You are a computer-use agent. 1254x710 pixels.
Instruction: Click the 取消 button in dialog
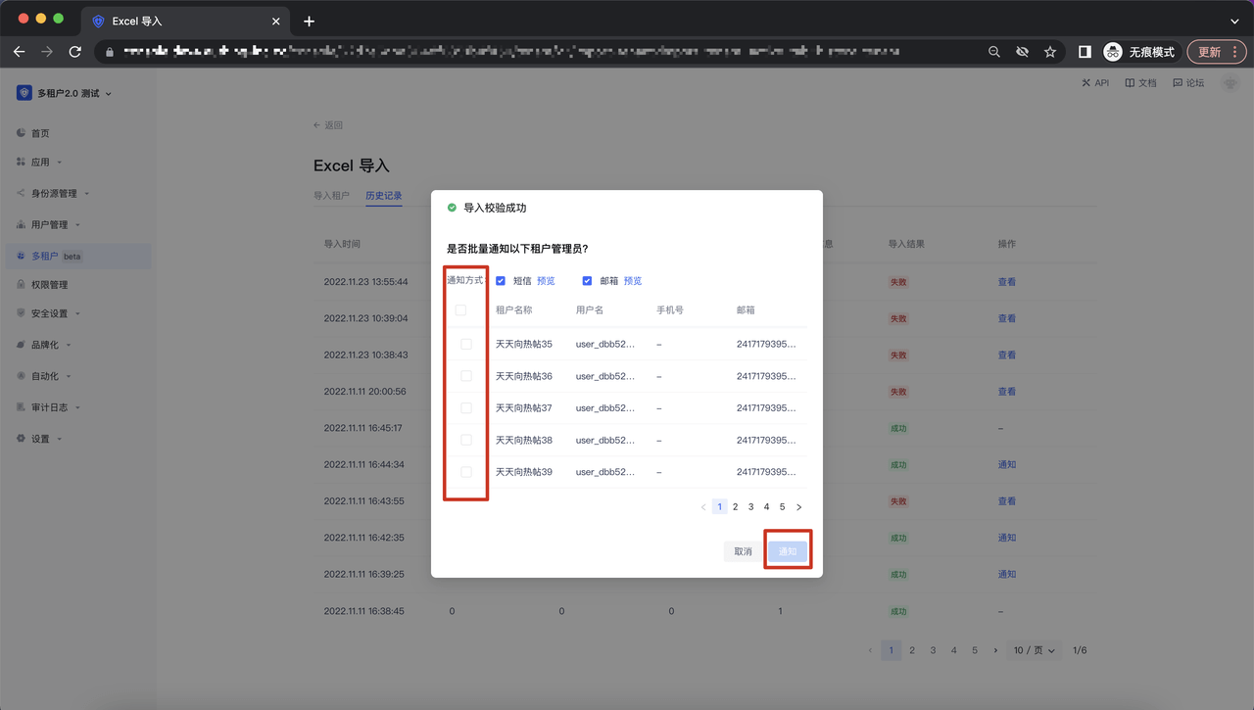(743, 551)
